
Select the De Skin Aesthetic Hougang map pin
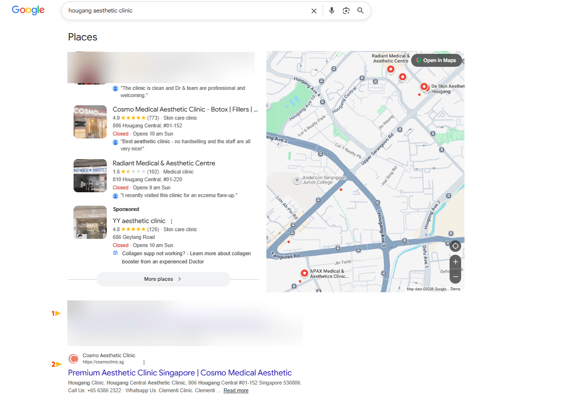tap(424, 87)
